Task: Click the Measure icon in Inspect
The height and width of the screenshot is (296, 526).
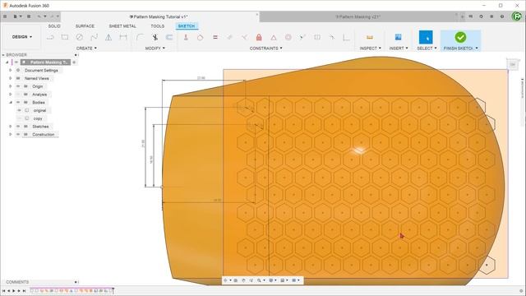Action: coord(370,37)
